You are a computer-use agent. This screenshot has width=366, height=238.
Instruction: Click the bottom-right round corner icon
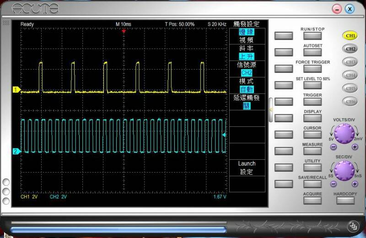click(x=352, y=226)
